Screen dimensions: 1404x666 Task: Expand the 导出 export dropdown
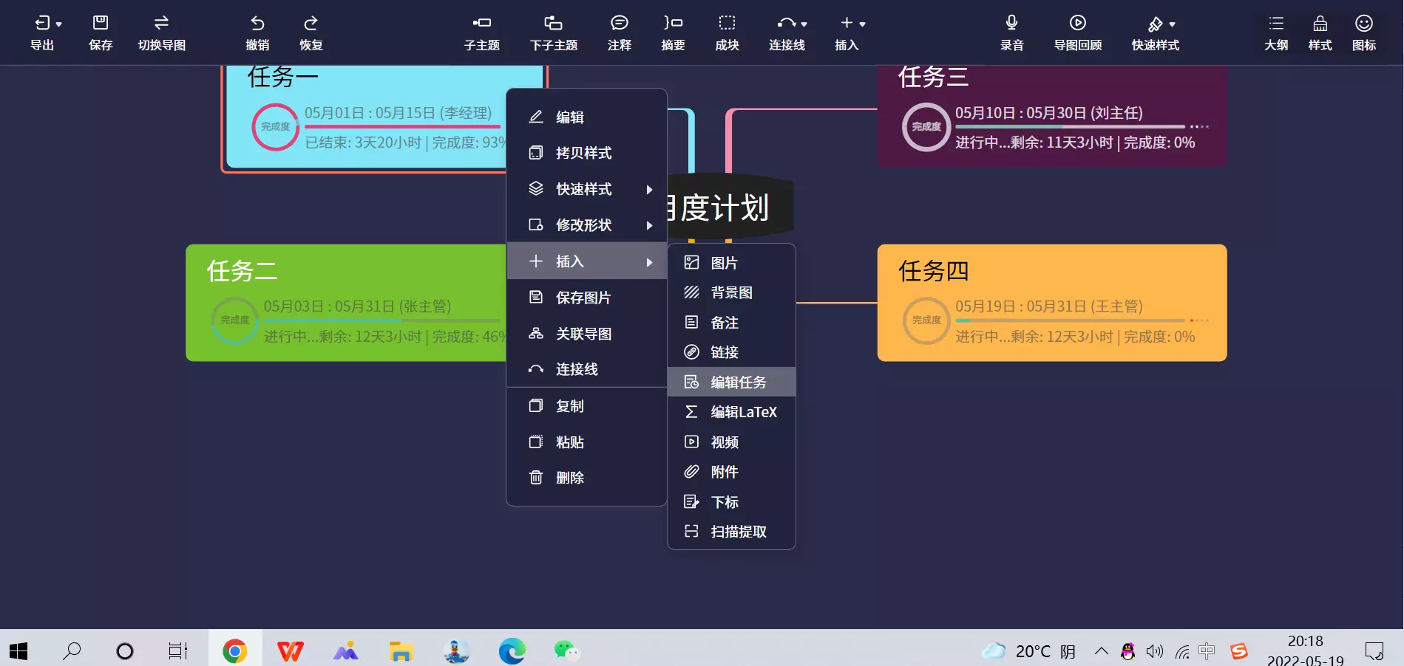point(44,32)
